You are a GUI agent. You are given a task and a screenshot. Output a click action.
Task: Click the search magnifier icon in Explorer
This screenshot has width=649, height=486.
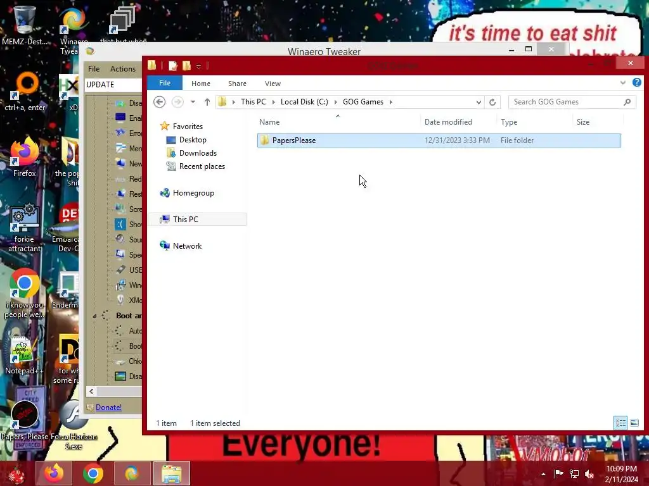click(x=627, y=102)
